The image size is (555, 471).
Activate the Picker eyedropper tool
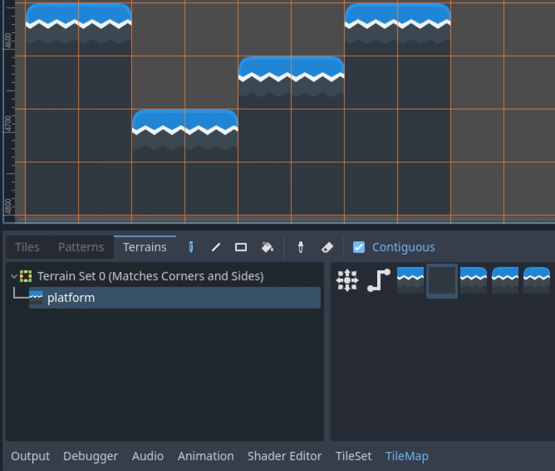(x=301, y=247)
